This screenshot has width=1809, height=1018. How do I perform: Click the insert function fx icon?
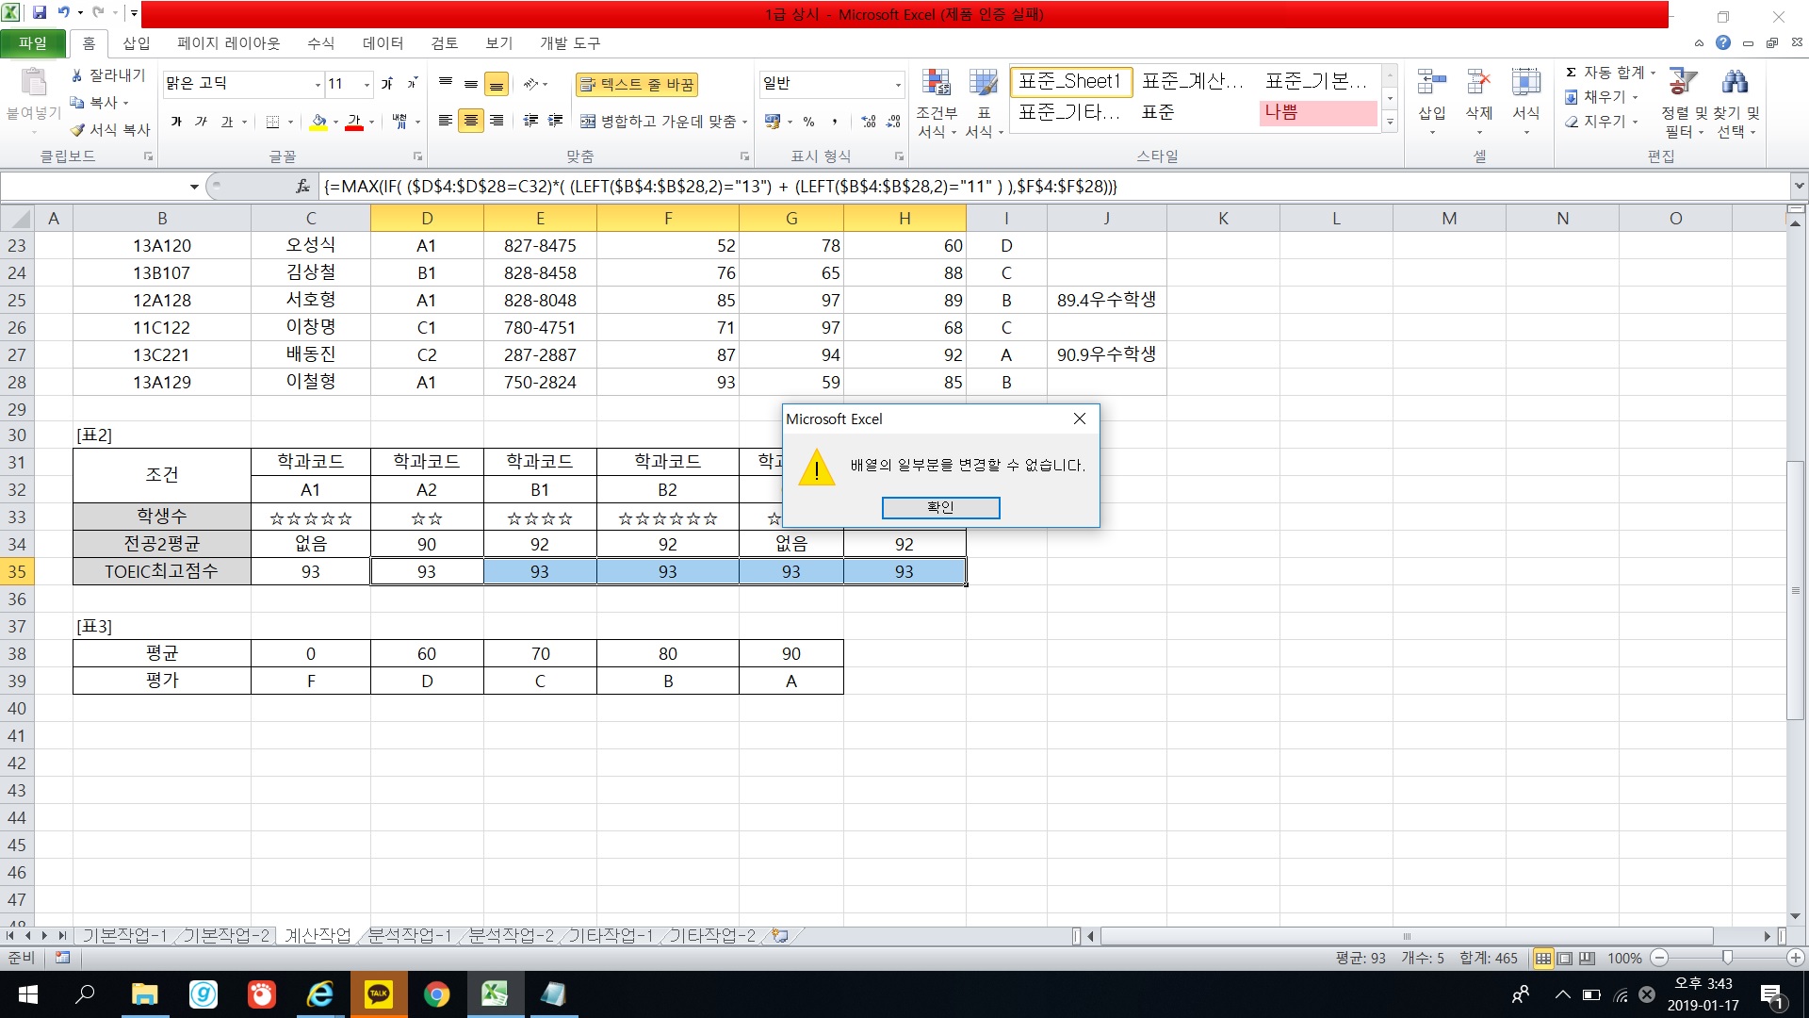(x=302, y=187)
